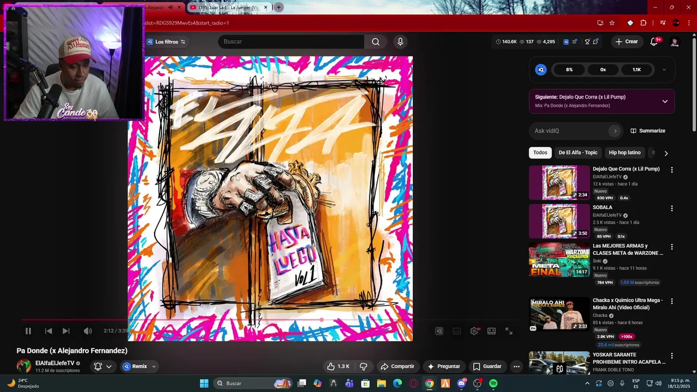Click the magnifier search button

(x=376, y=42)
